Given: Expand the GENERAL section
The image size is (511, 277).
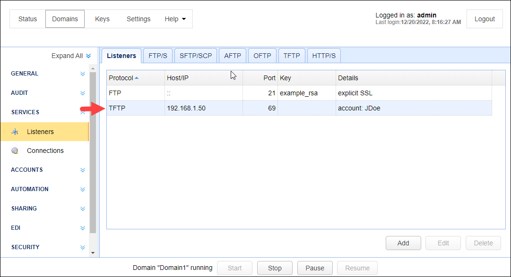Looking at the screenshot, I should (83, 74).
